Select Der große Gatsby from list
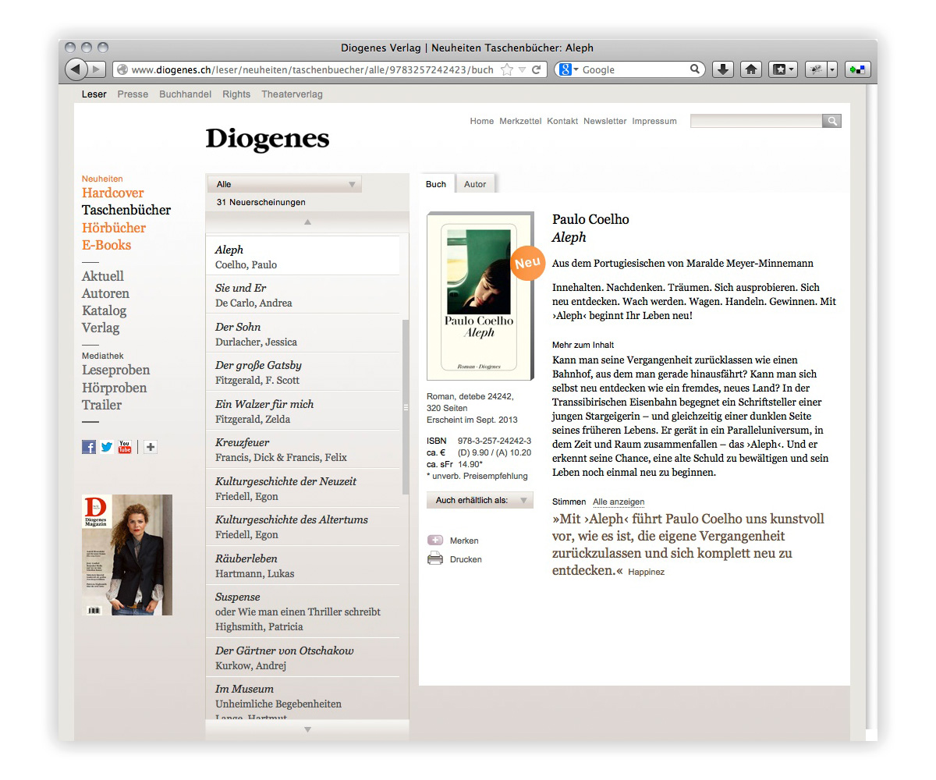The width and height of the screenshot is (936, 780). [258, 372]
